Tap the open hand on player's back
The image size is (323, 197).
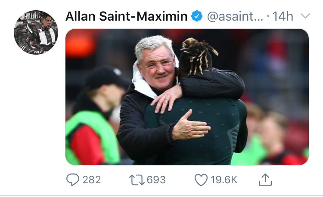click(x=190, y=126)
